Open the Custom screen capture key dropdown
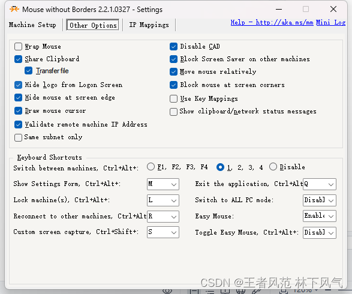Viewport: 352px width, 294px height. click(163, 232)
